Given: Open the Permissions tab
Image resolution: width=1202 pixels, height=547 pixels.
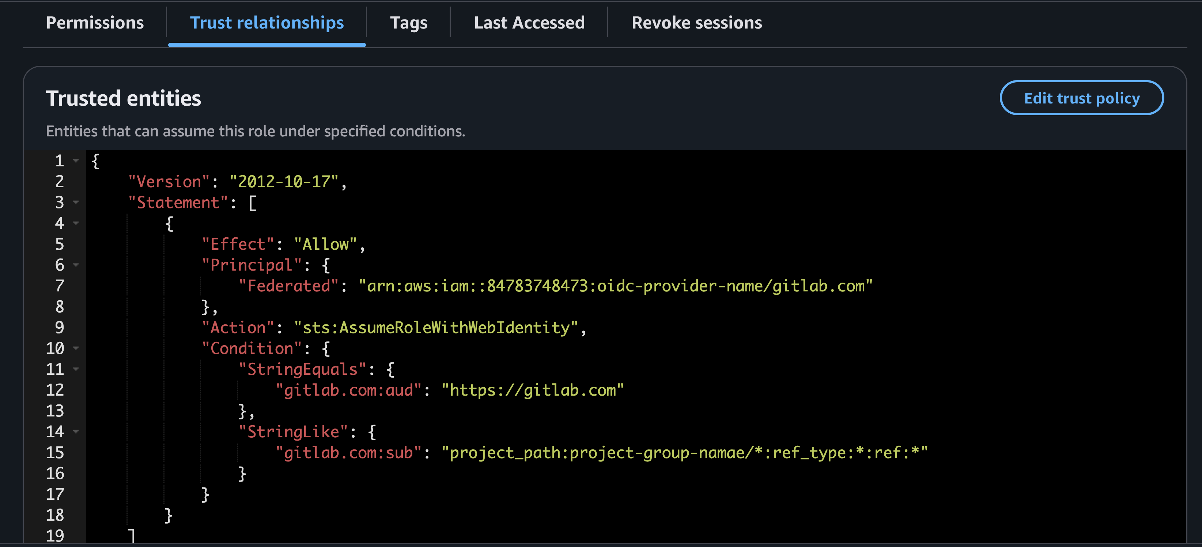Looking at the screenshot, I should pyautogui.click(x=95, y=22).
